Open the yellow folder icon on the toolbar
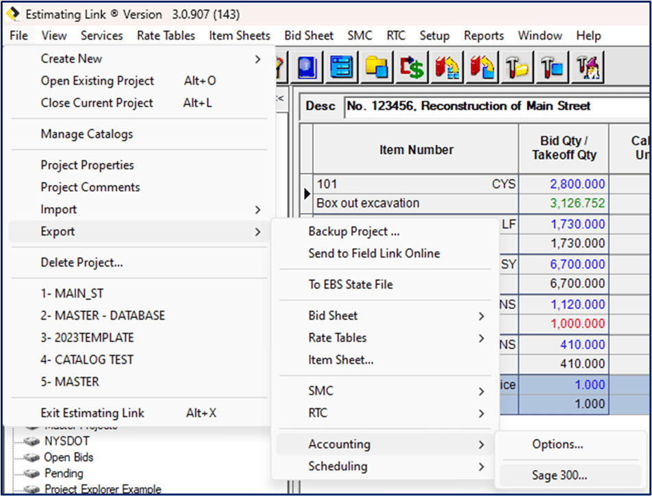This screenshot has width=652, height=496. click(377, 67)
